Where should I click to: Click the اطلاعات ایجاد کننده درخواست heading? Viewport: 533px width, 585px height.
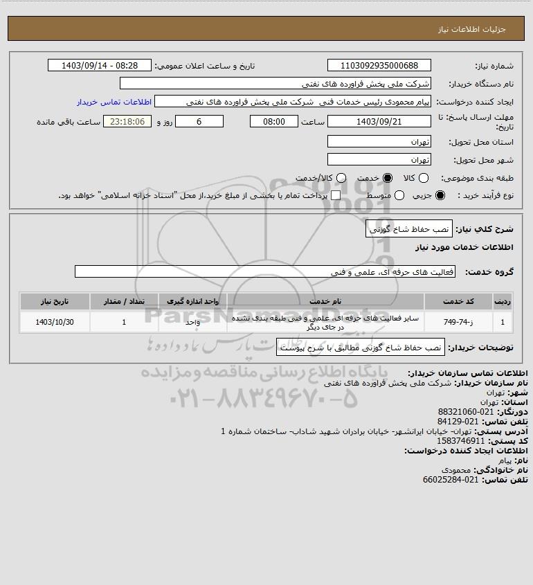467,451
